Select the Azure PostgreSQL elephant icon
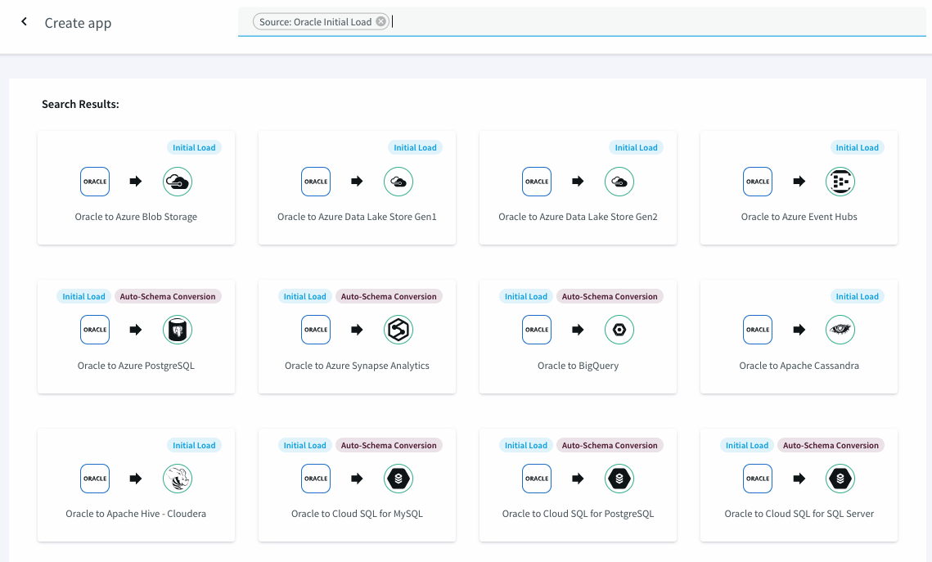The width and height of the screenshot is (932, 562). tap(177, 330)
